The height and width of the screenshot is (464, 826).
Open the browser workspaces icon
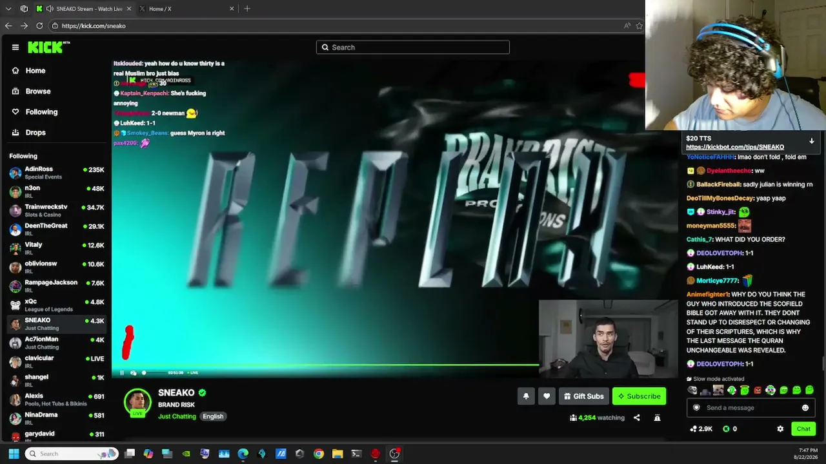click(x=24, y=8)
